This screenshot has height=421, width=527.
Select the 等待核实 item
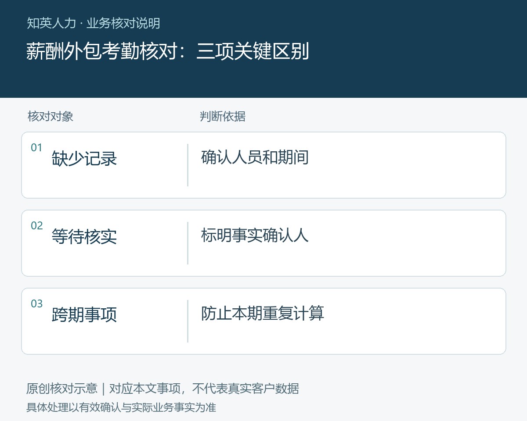click(x=84, y=236)
